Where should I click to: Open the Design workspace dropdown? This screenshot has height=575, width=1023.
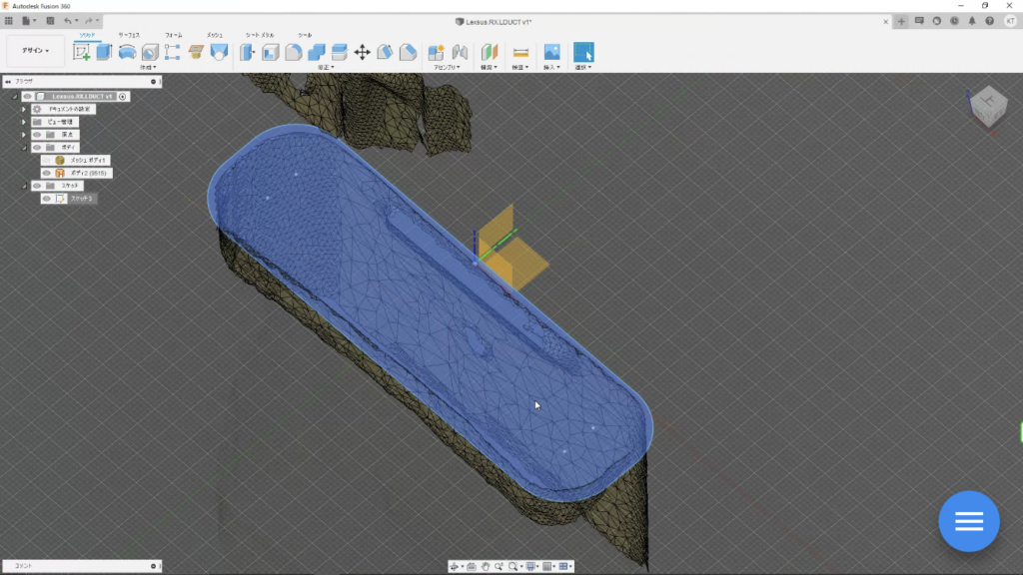35,51
